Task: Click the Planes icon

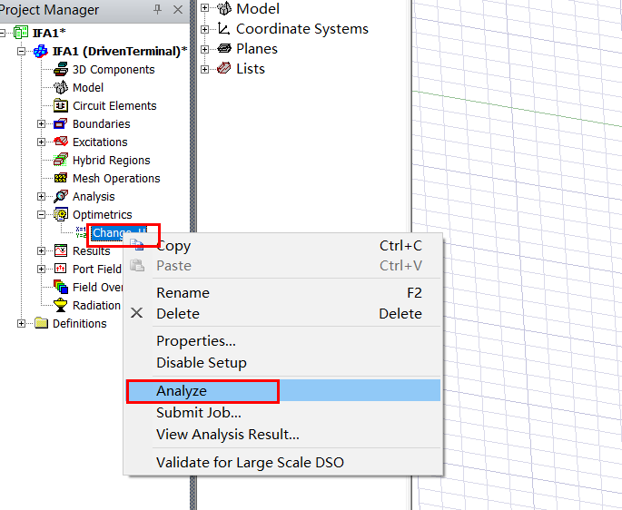Action: click(224, 48)
